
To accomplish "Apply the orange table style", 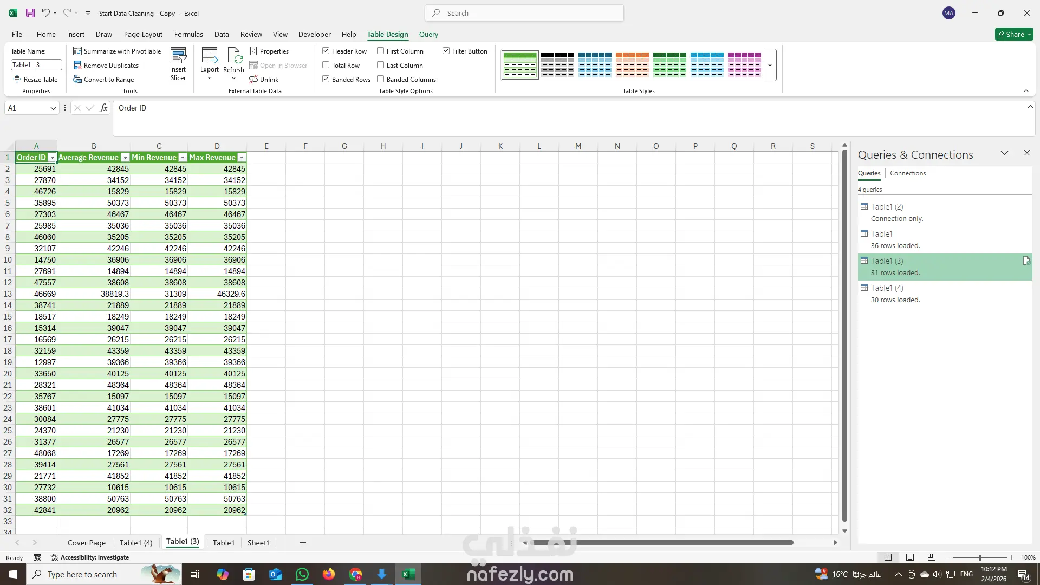I will click(x=632, y=64).
